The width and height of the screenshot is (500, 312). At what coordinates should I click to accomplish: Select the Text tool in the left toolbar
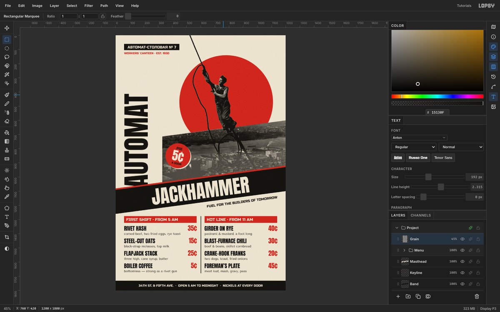[7, 217]
